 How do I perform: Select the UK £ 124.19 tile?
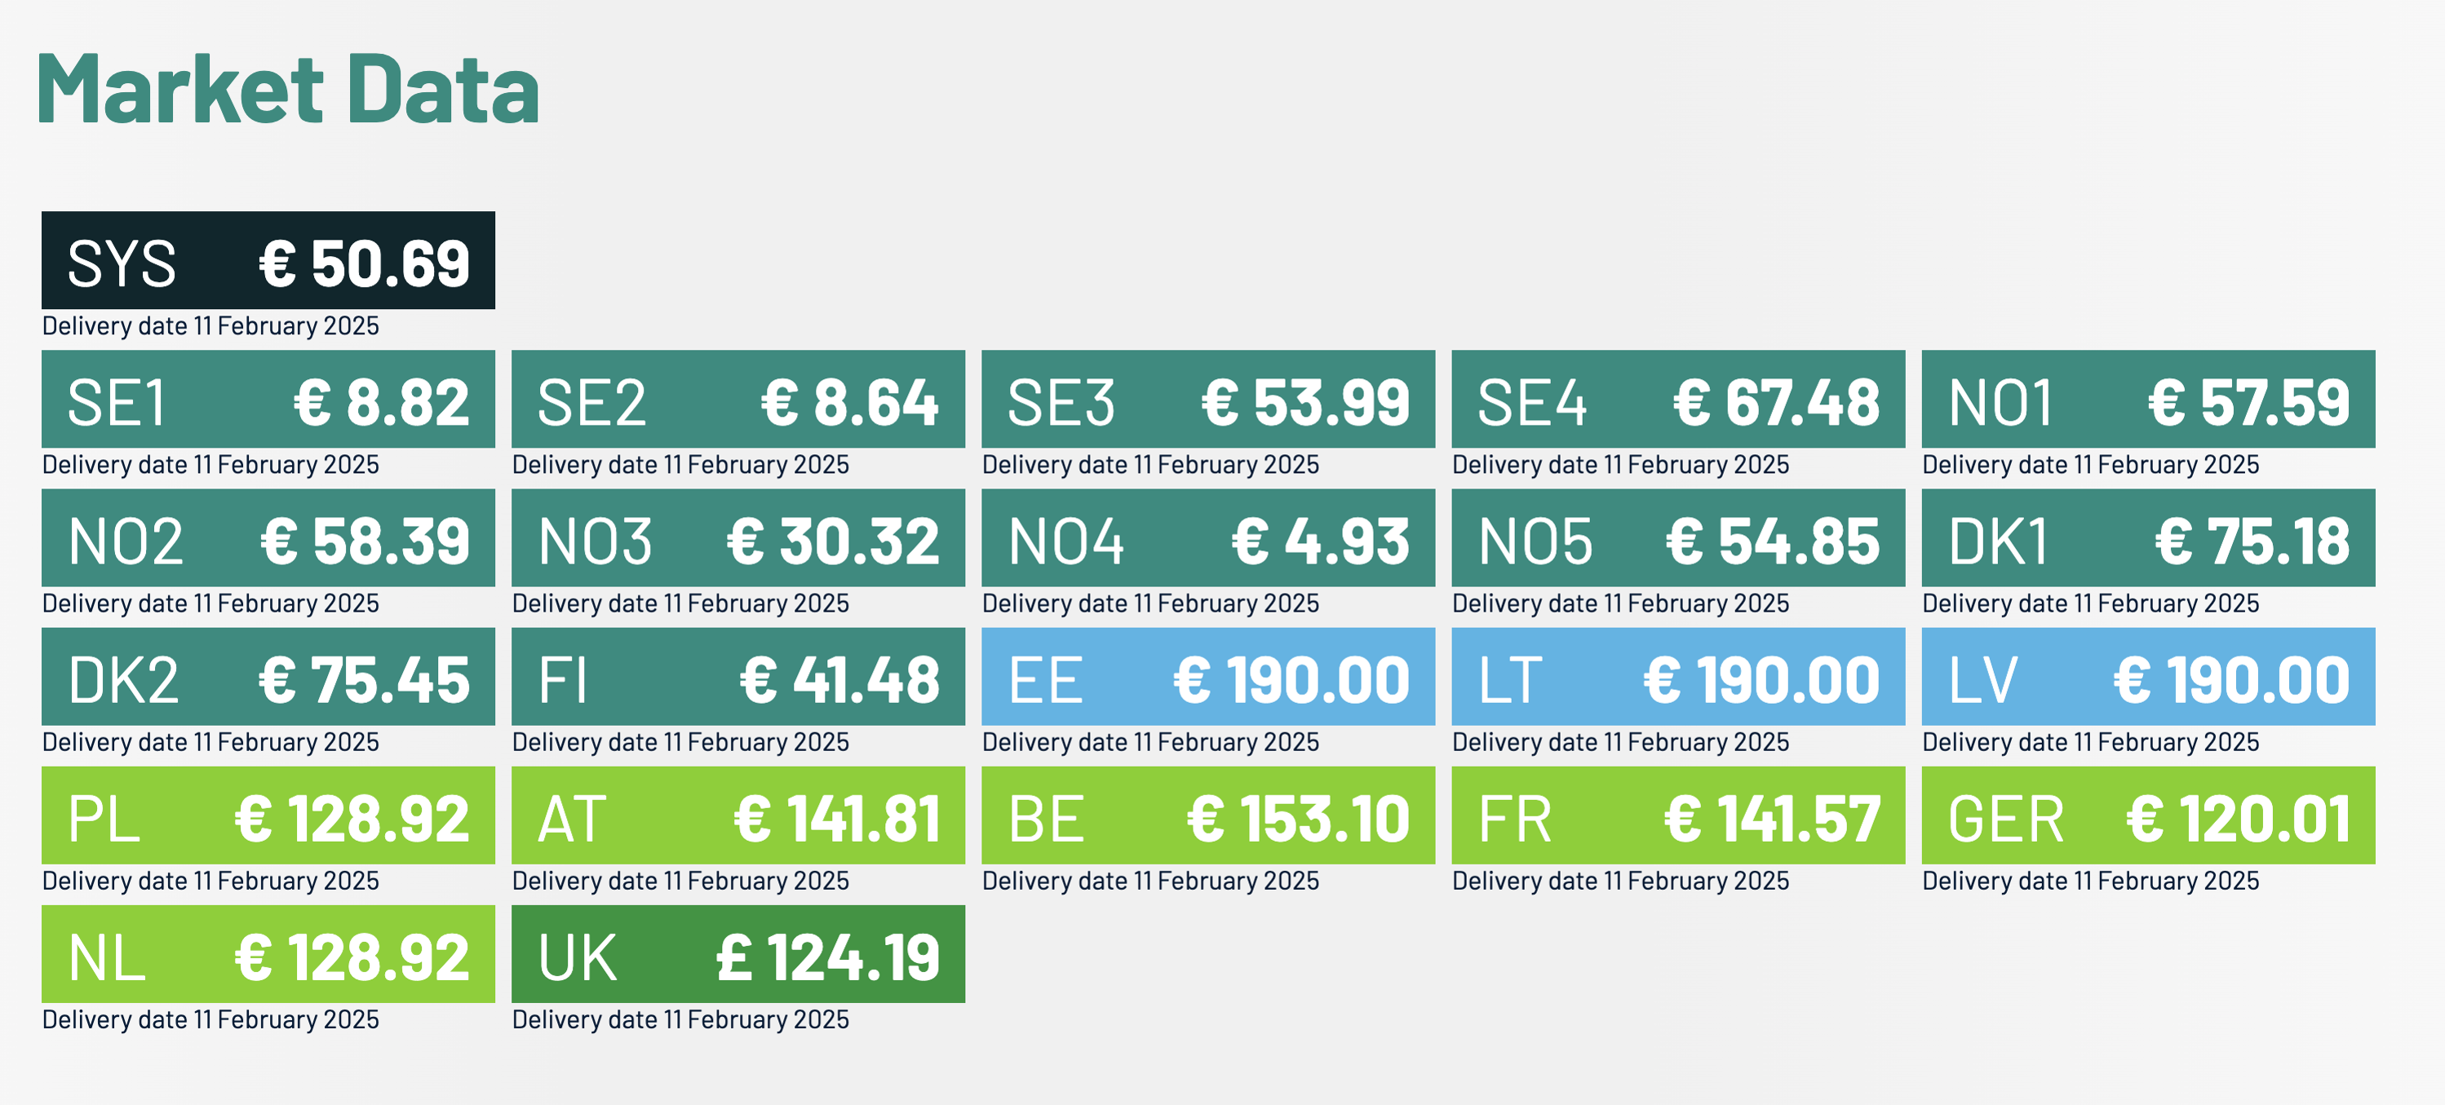[x=737, y=953]
